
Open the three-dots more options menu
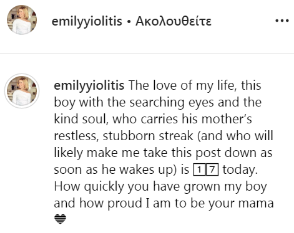pyautogui.click(x=282, y=21)
